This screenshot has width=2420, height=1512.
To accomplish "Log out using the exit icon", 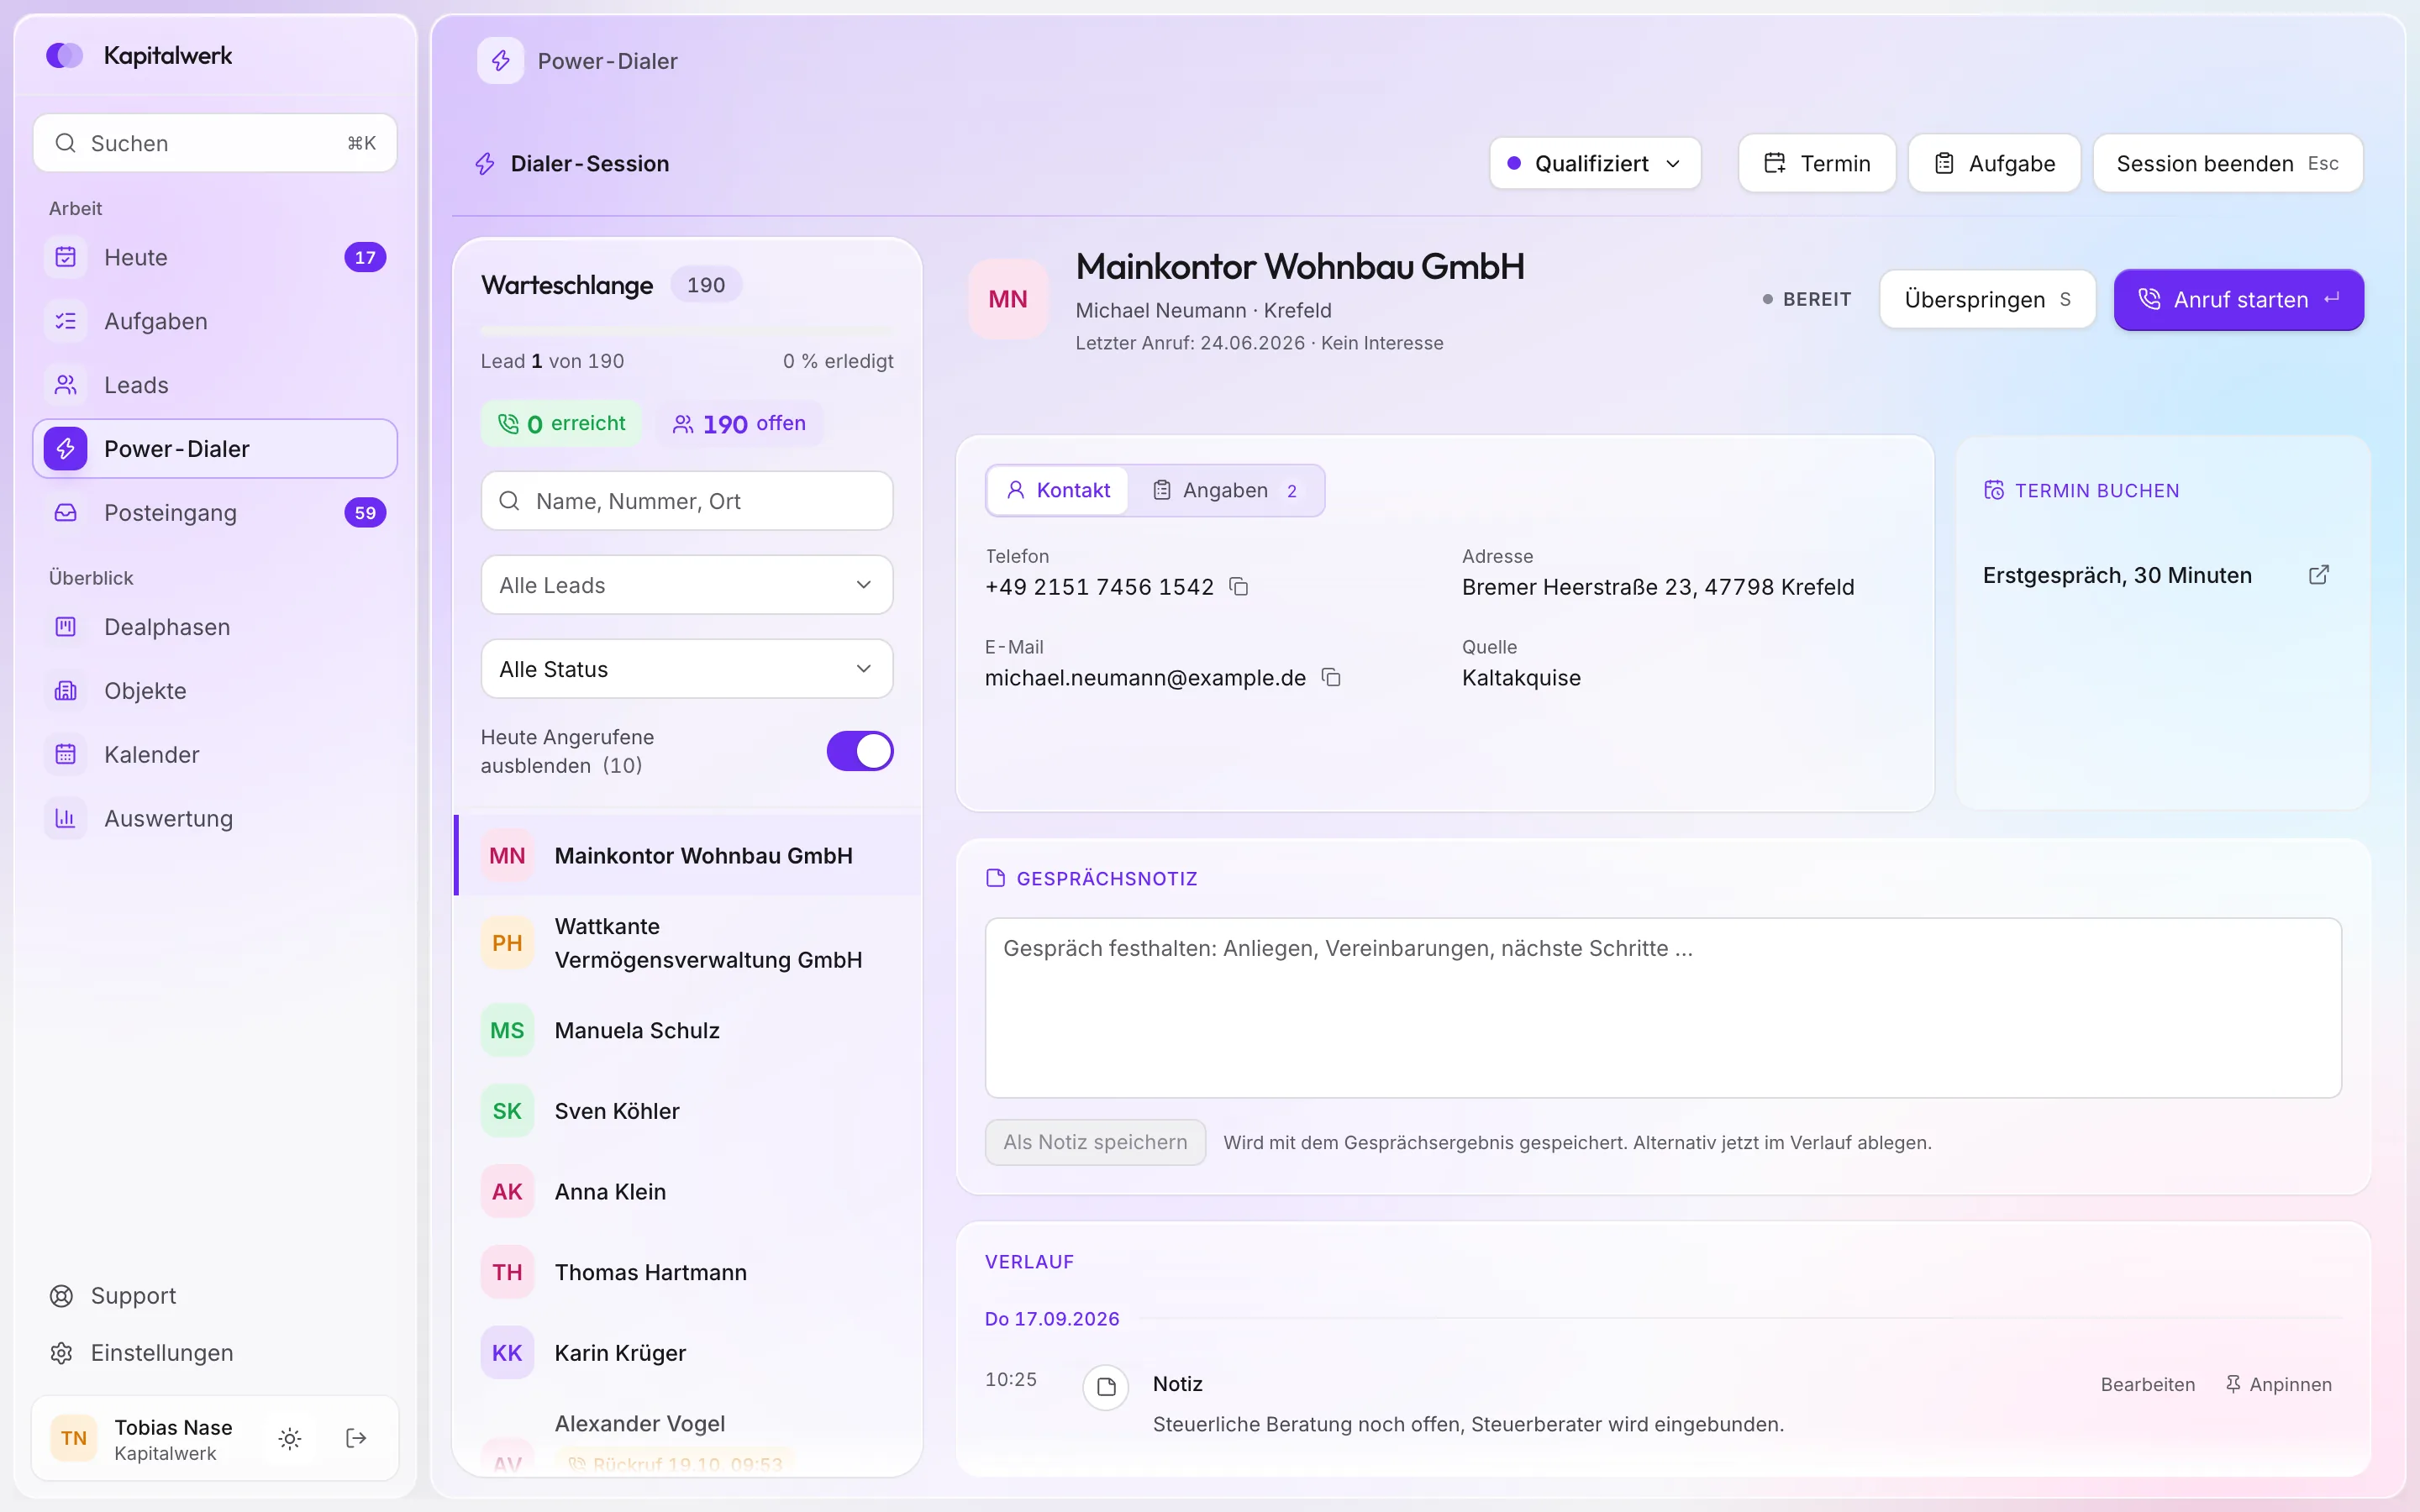I will (356, 1438).
